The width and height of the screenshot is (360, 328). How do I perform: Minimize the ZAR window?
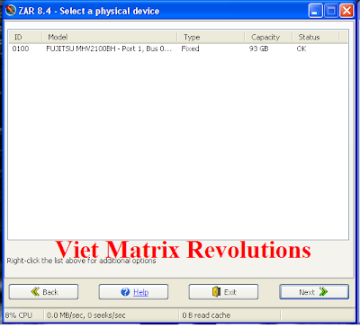tap(315, 11)
